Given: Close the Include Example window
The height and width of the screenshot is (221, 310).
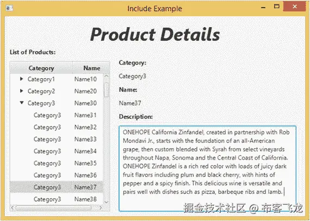Looking at the screenshot, I should [295, 7].
